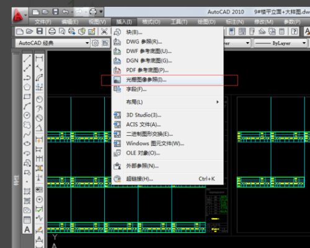
Task: Choose OLE 对象(O)... menu entry
Action: click(x=167, y=153)
